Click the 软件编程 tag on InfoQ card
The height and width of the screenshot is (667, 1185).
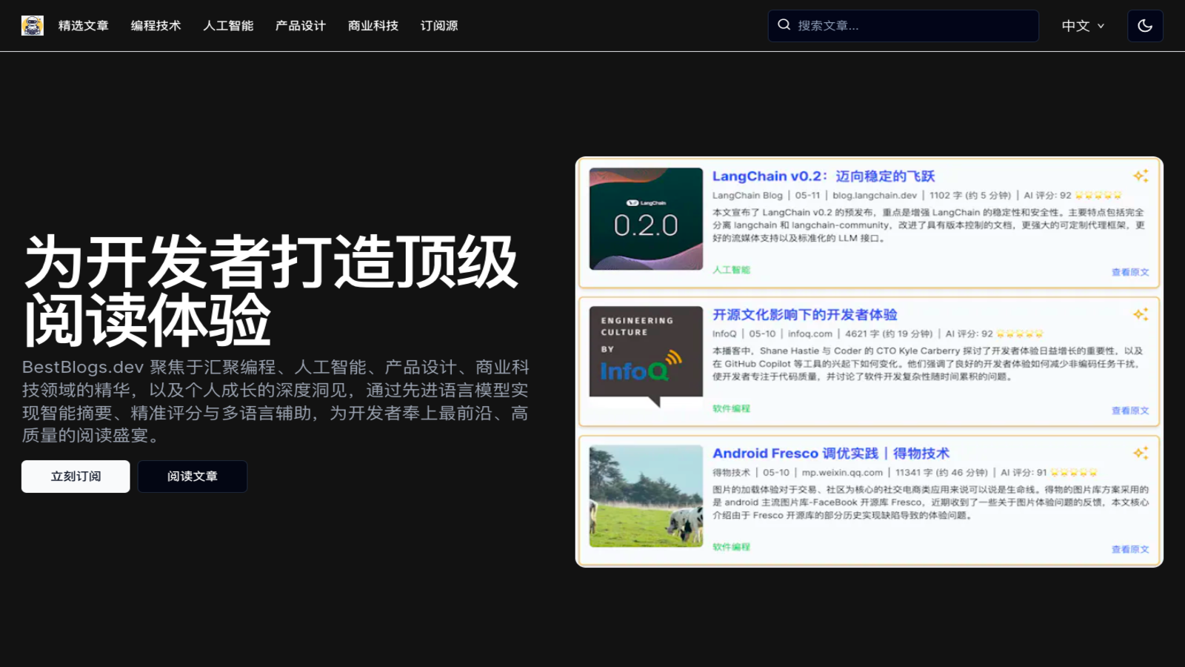click(731, 408)
